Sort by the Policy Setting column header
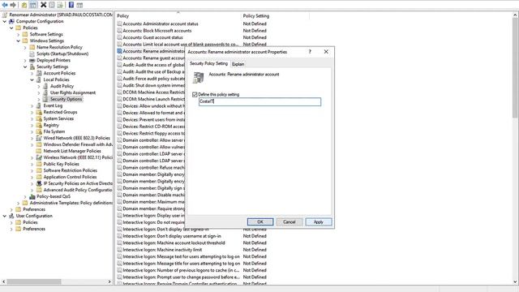 (276, 16)
